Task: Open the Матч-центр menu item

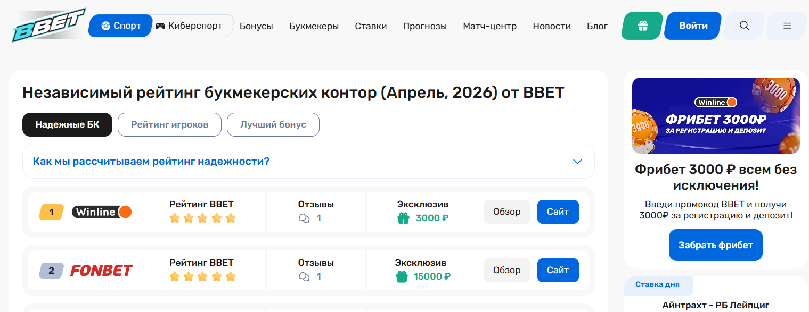Action: (x=490, y=26)
